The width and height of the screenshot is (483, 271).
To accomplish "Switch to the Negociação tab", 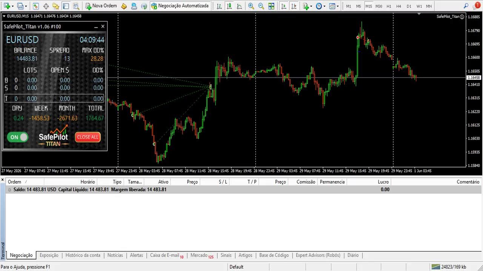I will pyautogui.click(x=21, y=255).
